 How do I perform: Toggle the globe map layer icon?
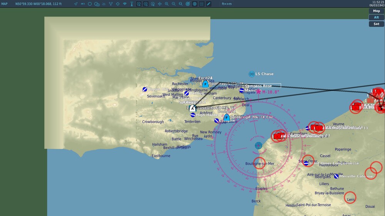tap(195, 4)
